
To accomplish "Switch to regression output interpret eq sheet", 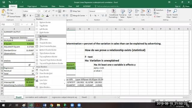I will tap(64, 97).
